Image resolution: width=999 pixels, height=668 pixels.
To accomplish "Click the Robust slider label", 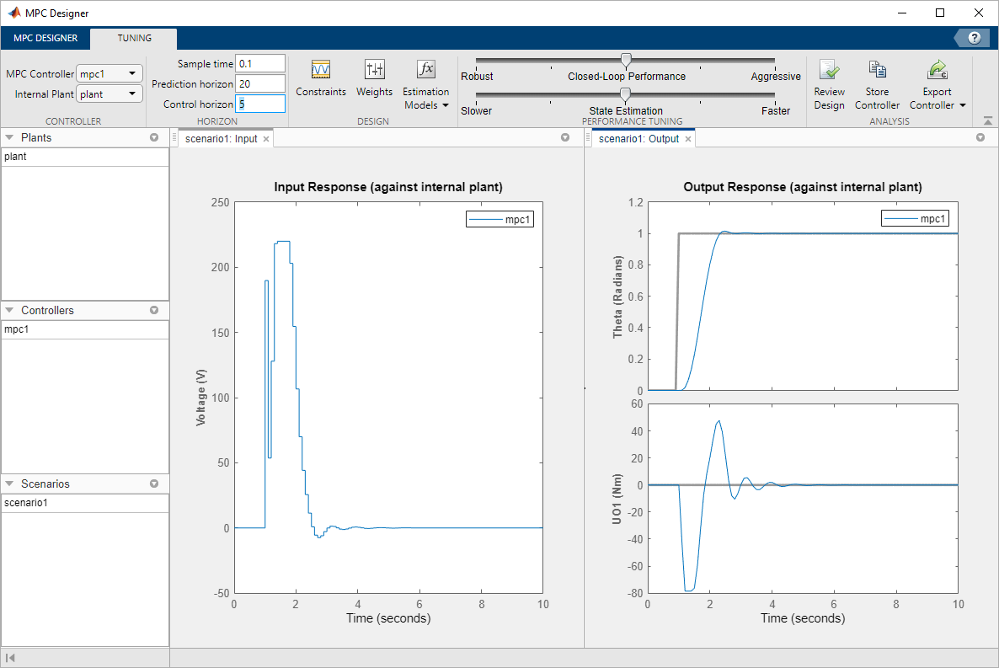I will (478, 77).
